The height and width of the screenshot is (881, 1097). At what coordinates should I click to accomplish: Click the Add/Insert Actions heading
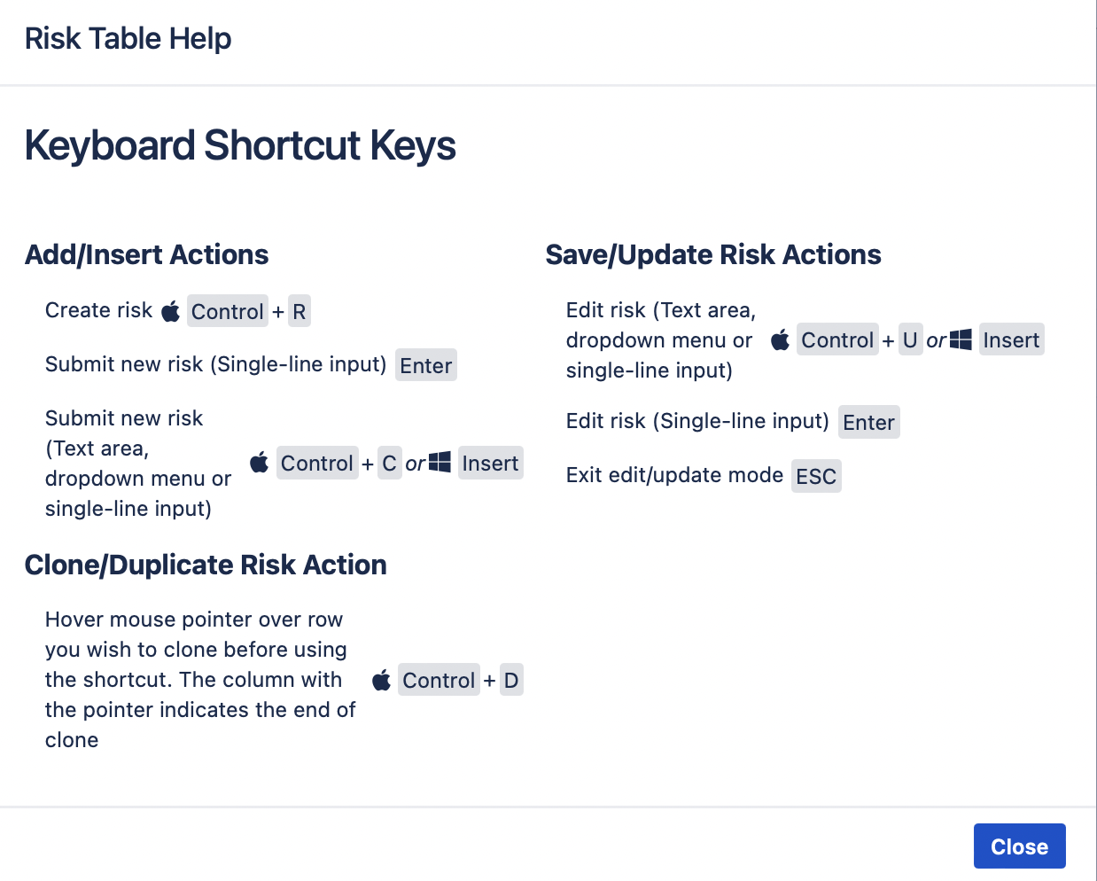[146, 254]
